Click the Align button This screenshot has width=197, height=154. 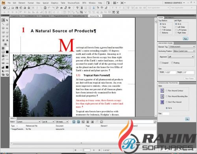tap(186, 39)
